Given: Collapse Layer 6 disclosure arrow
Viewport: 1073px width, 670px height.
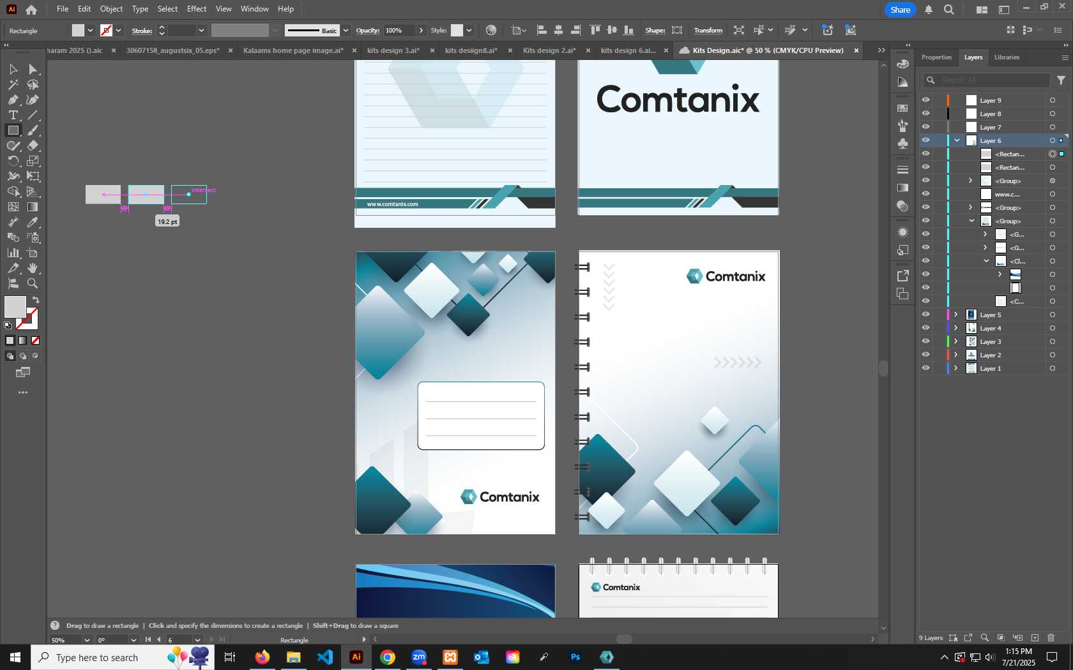Looking at the screenshot, I should (x=957, y=140).
